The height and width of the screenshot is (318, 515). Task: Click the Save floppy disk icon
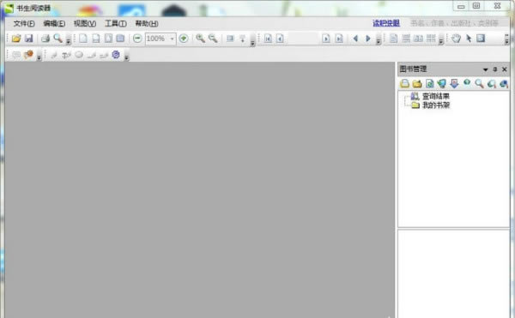point(29,39)
